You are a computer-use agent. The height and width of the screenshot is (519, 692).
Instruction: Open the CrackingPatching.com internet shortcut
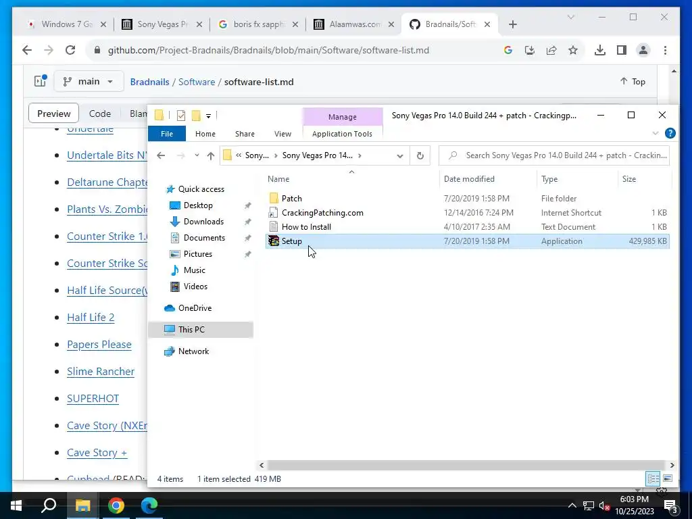(322, 213)
